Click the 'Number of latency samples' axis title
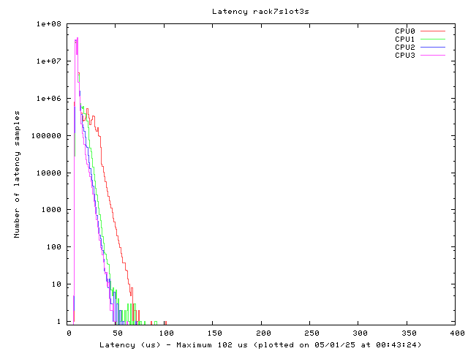The height and width of the screenshot is (351, 468). (x=17, y=174)
